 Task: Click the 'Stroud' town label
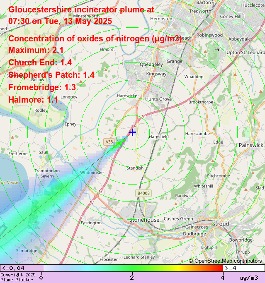tap(221, 224)
